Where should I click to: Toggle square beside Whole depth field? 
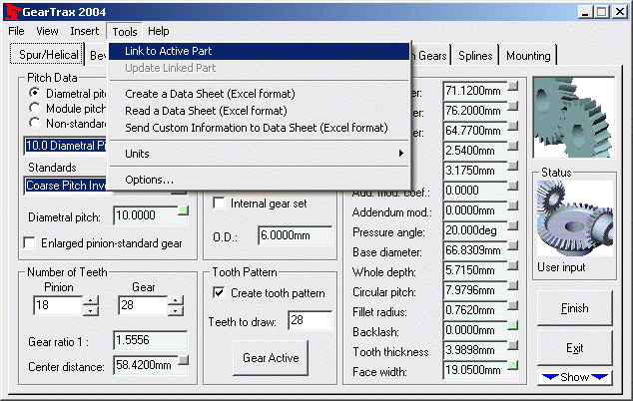[x=513, y=266]
